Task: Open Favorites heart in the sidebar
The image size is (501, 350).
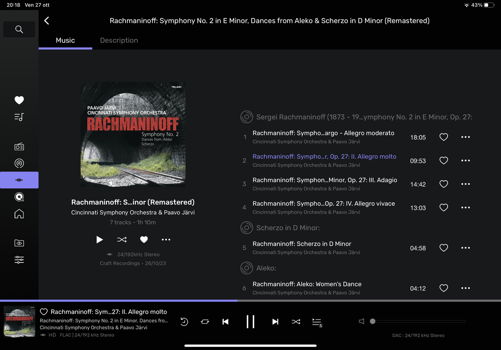Action: click(19, 100)
